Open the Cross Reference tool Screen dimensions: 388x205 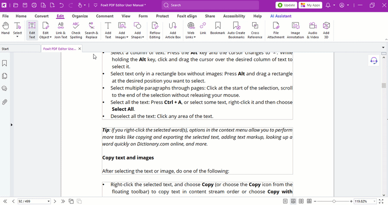(x=255, y=30)
